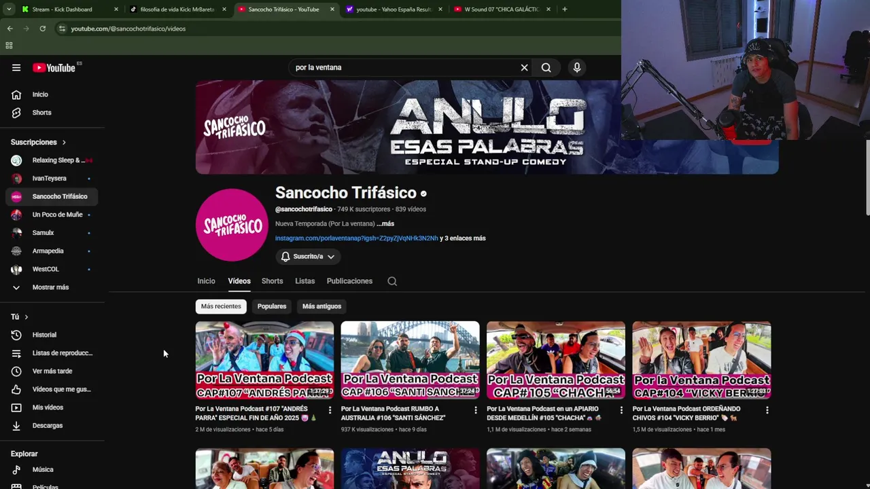Open a new browser tab
The height and width of the screenshot is (489, 870).
[x=564, y=10]
